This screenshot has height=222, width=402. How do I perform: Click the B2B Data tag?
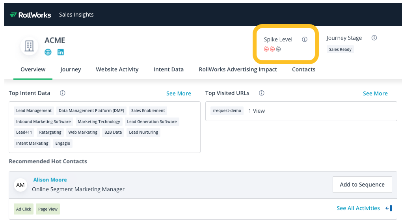pos(113,132)
